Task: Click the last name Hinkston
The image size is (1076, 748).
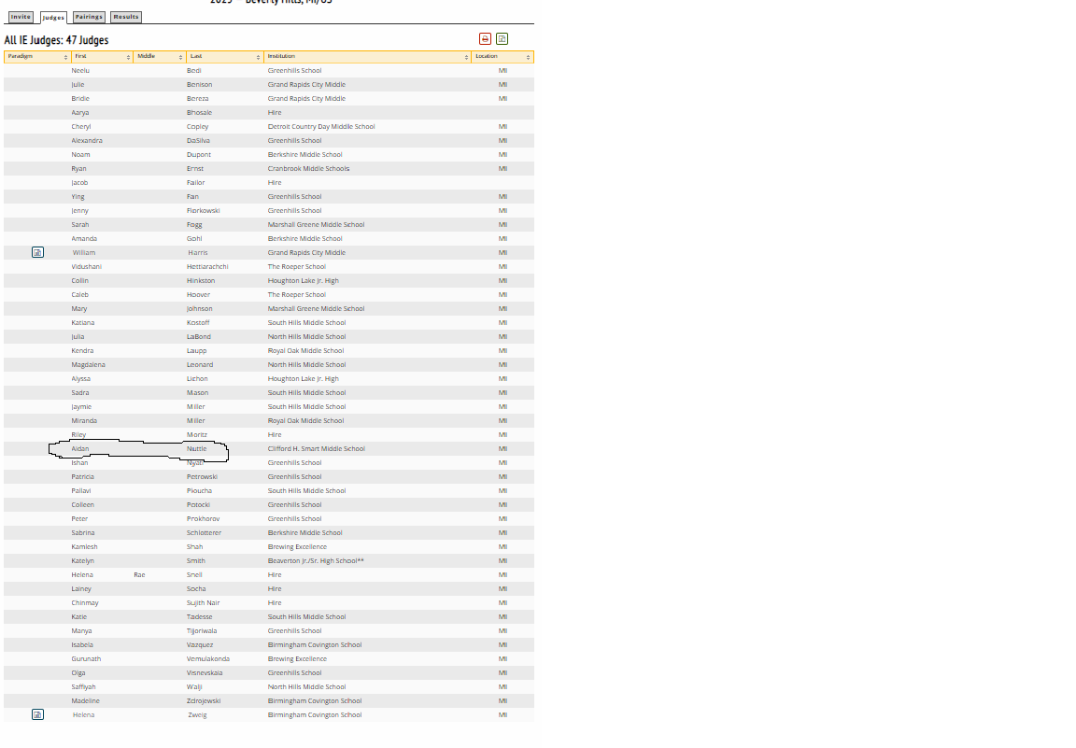Action: pos(201,281)
